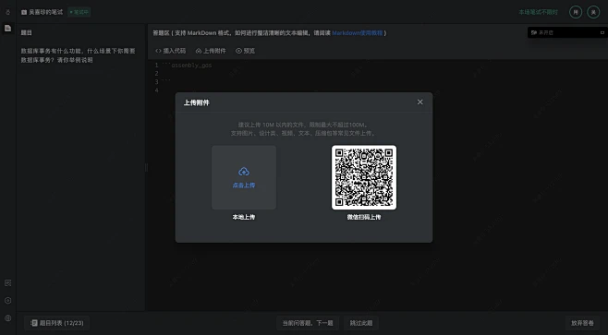Click the right circular avatar in header
The image size is (608, 335).
(x=593, y=12)
